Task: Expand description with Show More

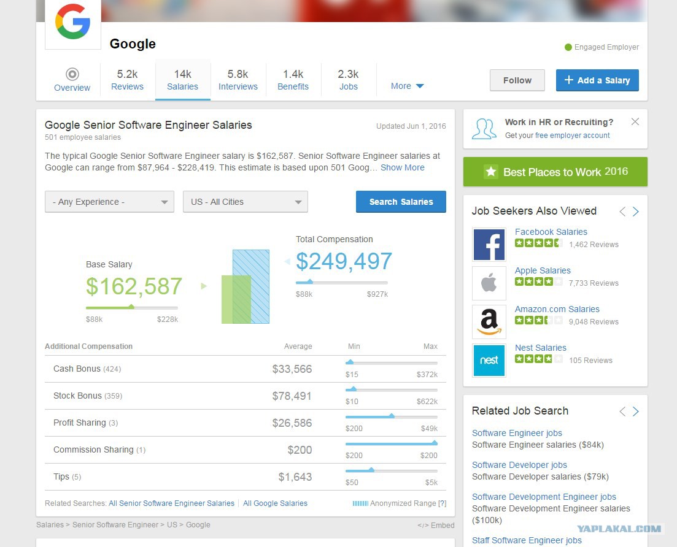Action: click(403, 167)
